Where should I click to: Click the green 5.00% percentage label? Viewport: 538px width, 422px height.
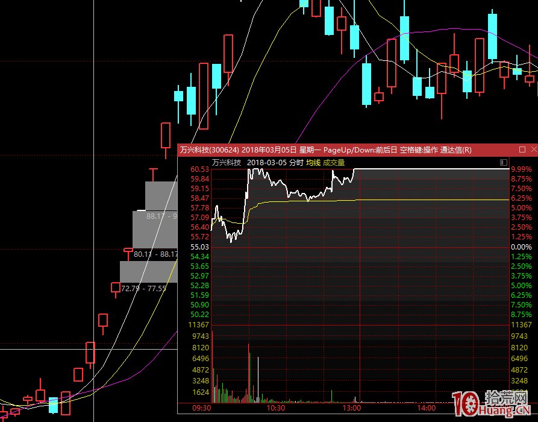(x=522, y=285)
